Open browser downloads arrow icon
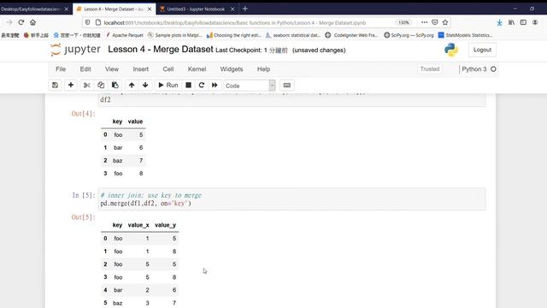This screenshot has height=308, width=547. [499, 22]
